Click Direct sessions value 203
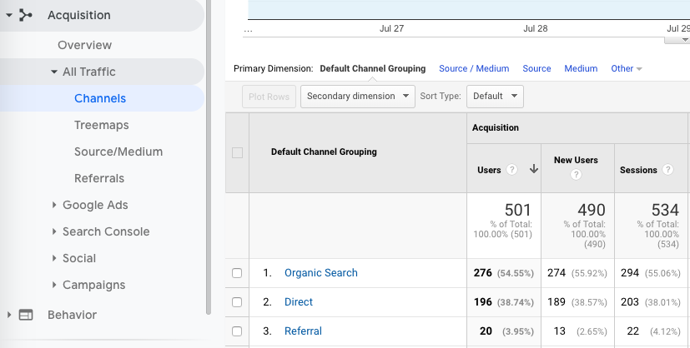 (630, 302)
